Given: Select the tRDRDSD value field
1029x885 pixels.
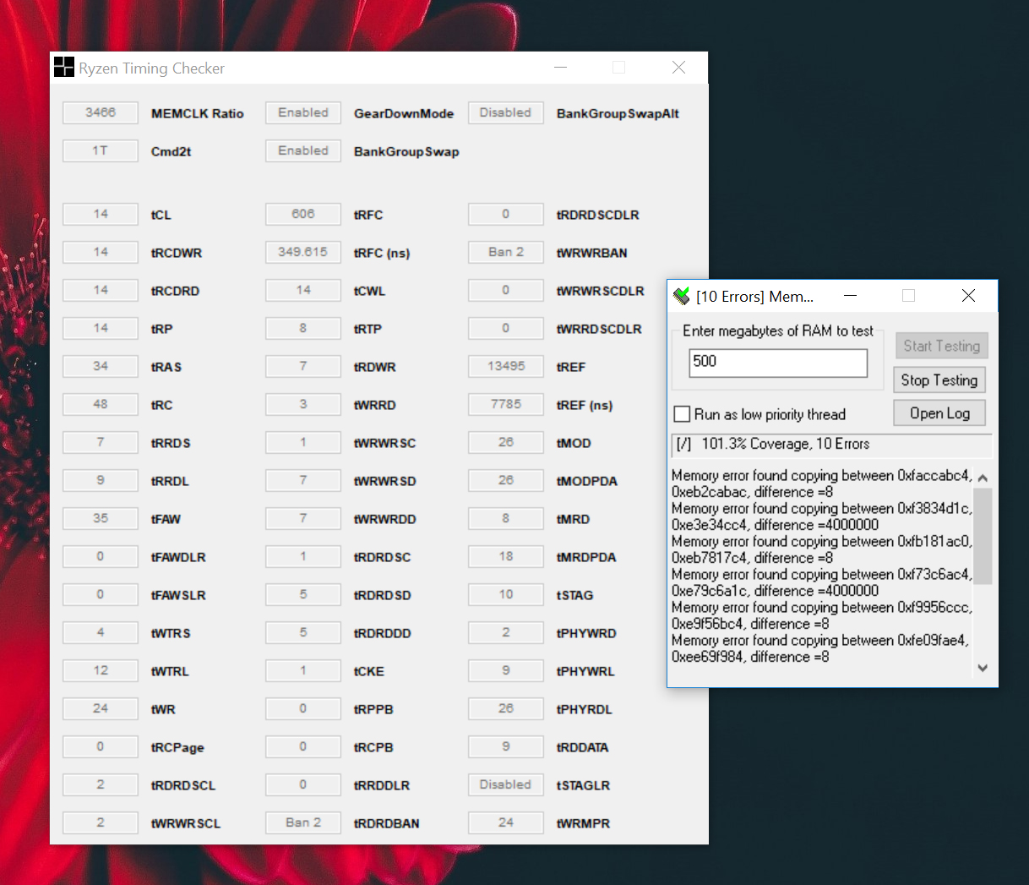Looking at the screenshot, I should pyautogui.click(x=303, y=594).
